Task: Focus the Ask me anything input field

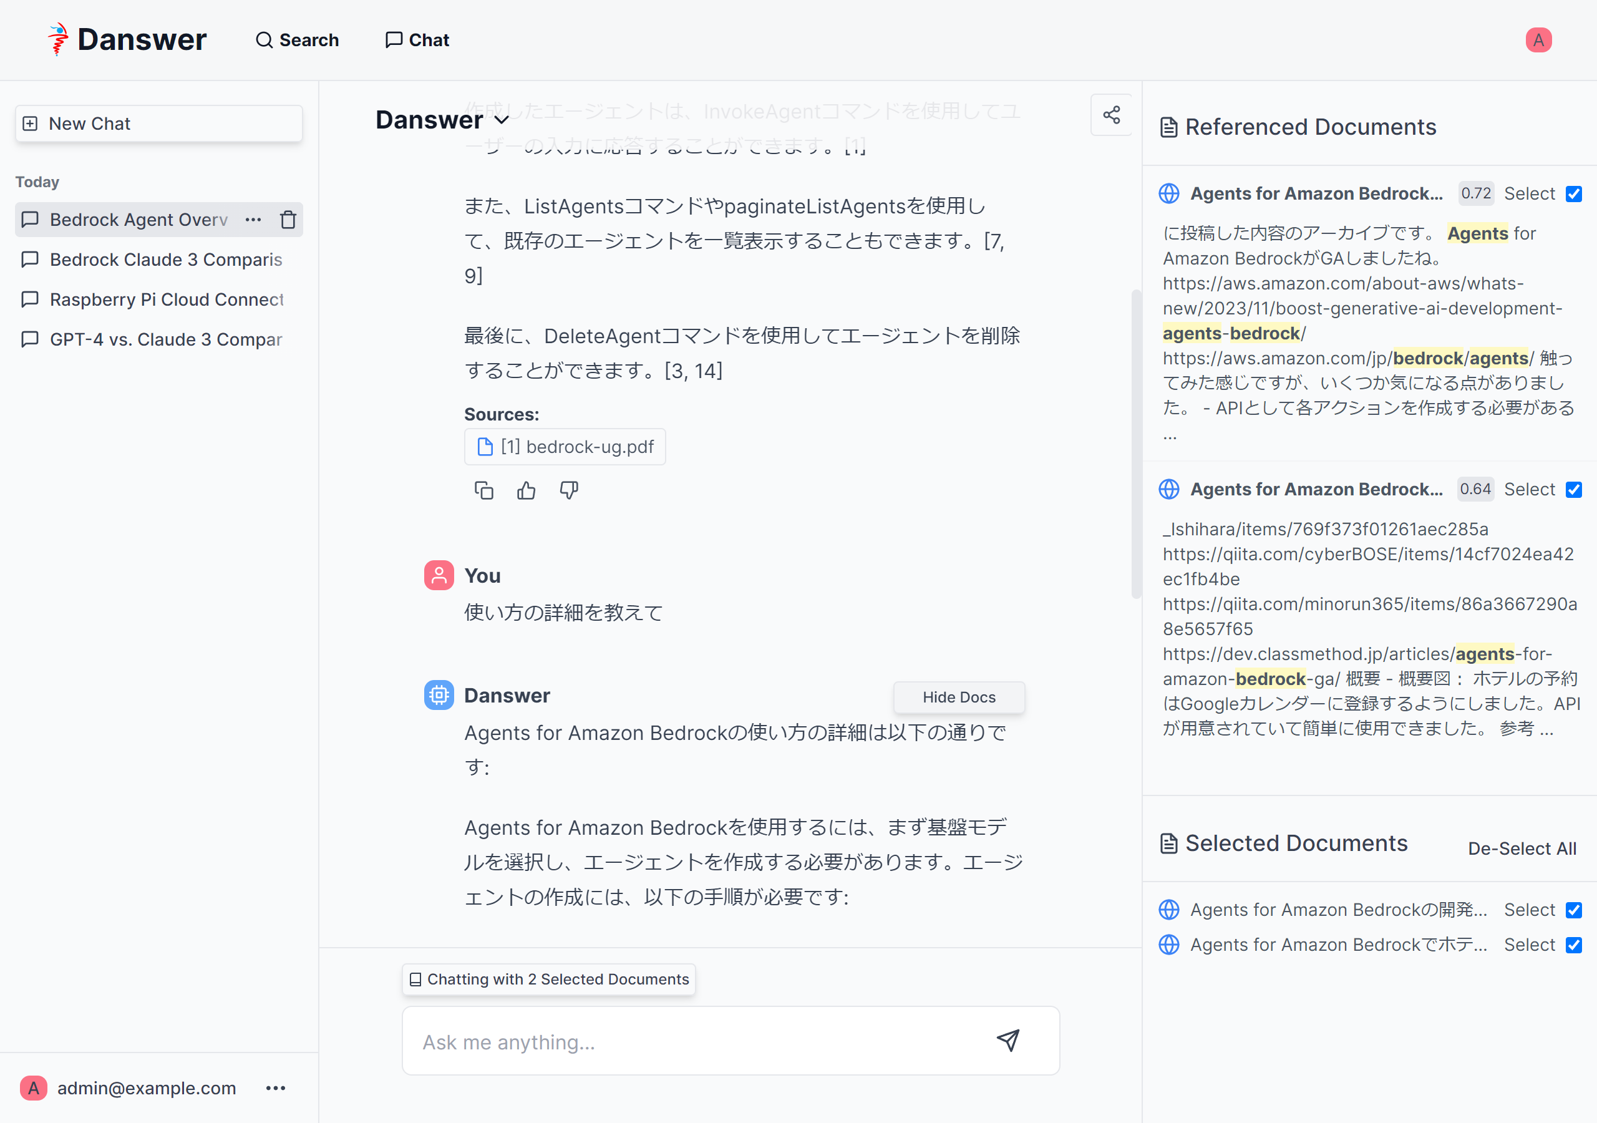Action: click(x=696, y=1042)
